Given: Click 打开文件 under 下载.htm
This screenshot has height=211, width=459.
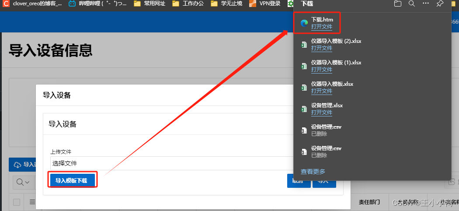Looking at the screenshot, I should 321,27.
